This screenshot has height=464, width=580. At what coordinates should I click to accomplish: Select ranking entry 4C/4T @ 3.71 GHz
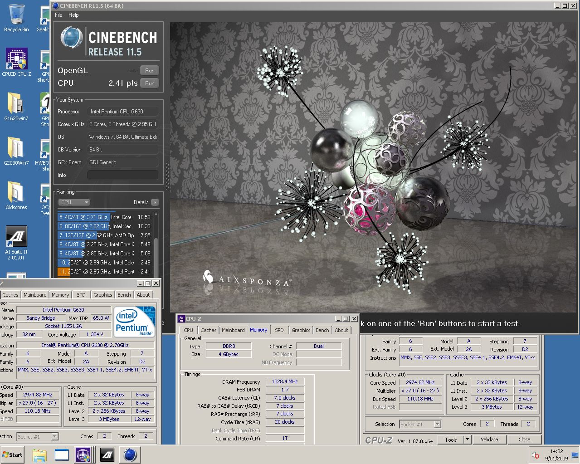pyautogui.click(x=104, y=217)
